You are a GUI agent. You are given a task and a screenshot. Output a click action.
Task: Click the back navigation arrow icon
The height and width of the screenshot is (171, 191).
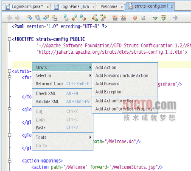click(x=9, y=18)
